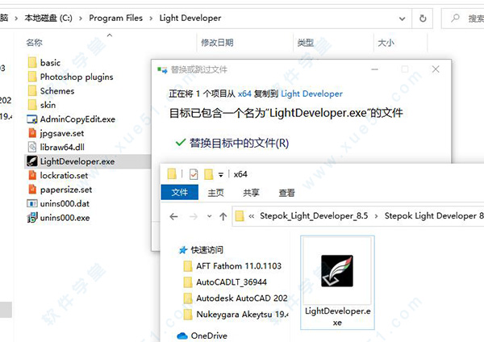Expand chevron after Program Files breadcrumb
The width and height of the screenshot is (484, 342).
pos(151,19)
